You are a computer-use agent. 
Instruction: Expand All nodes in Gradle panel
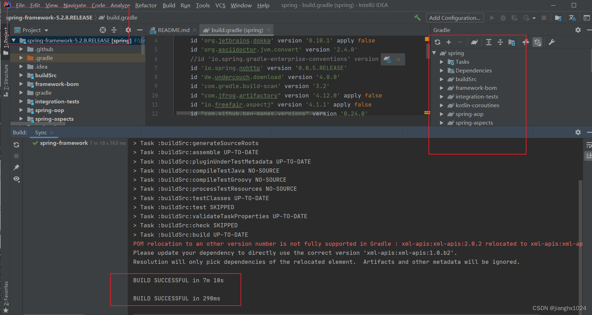tap(489, 42)
